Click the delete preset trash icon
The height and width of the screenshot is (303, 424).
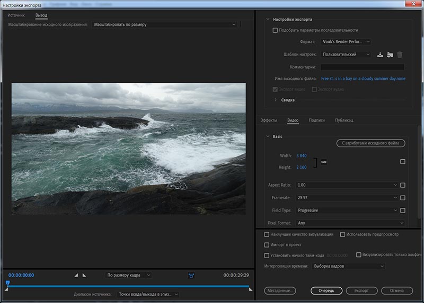400,54
